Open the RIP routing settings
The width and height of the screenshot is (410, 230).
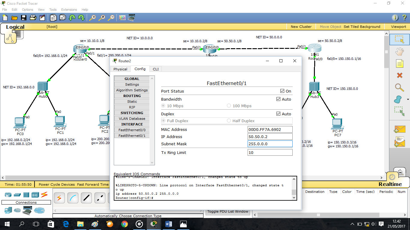coord(132,107)
